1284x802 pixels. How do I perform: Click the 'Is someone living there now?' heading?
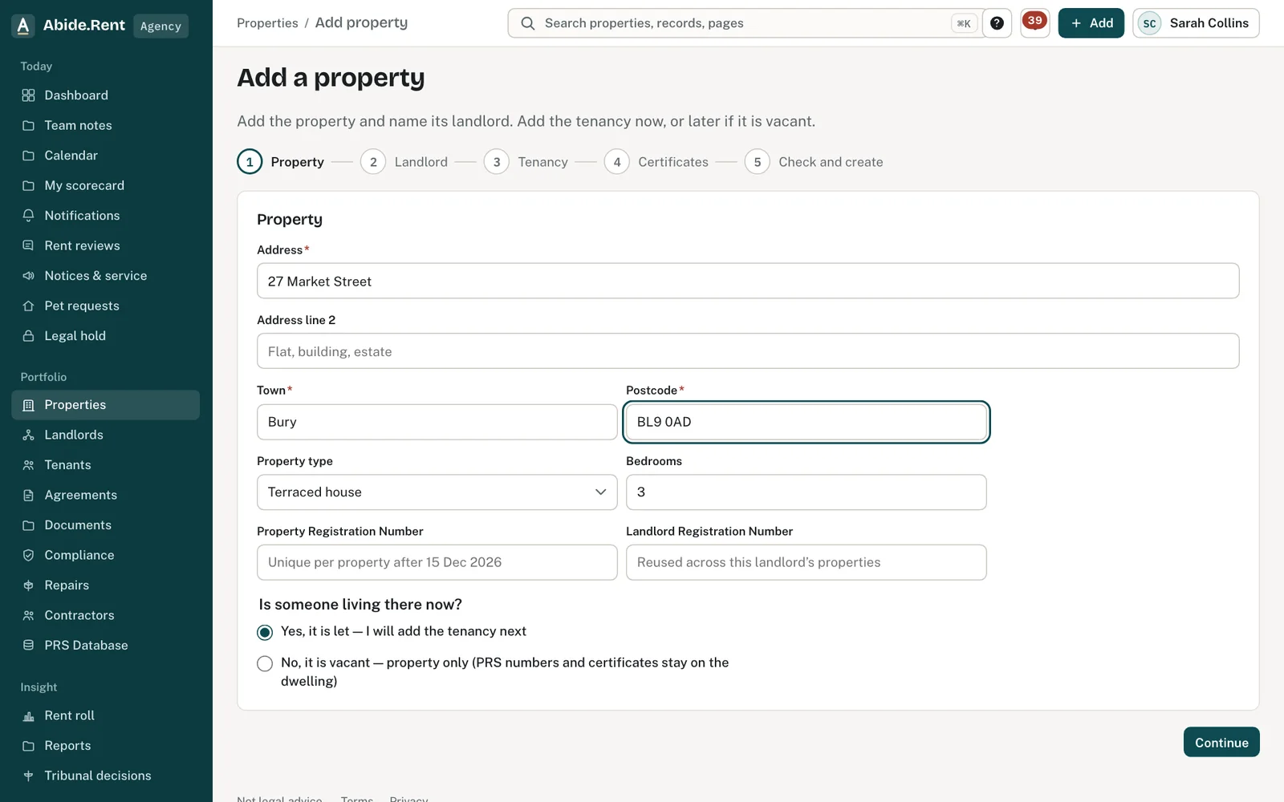pos(360,605)
